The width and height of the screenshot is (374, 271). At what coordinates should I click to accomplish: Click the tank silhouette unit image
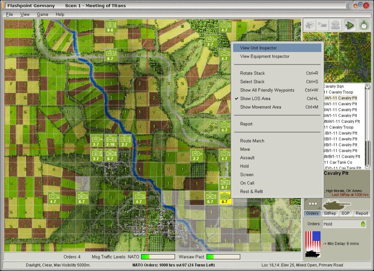tap(336, 204)
